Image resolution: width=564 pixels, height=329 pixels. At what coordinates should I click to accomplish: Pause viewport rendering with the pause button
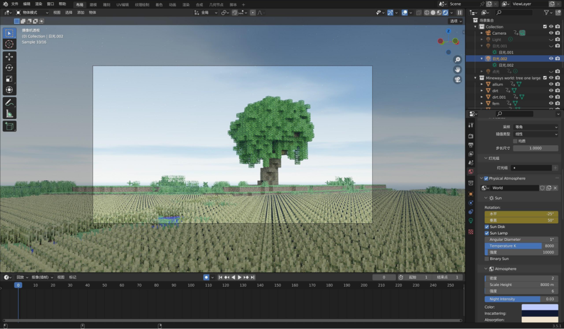click(x=460, y=12)
